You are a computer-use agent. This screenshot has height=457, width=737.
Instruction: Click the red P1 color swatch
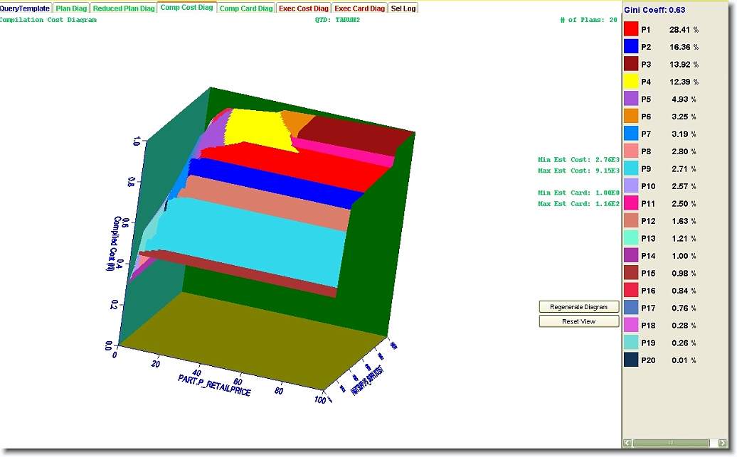pyautogui.click(x=631, y=29)
